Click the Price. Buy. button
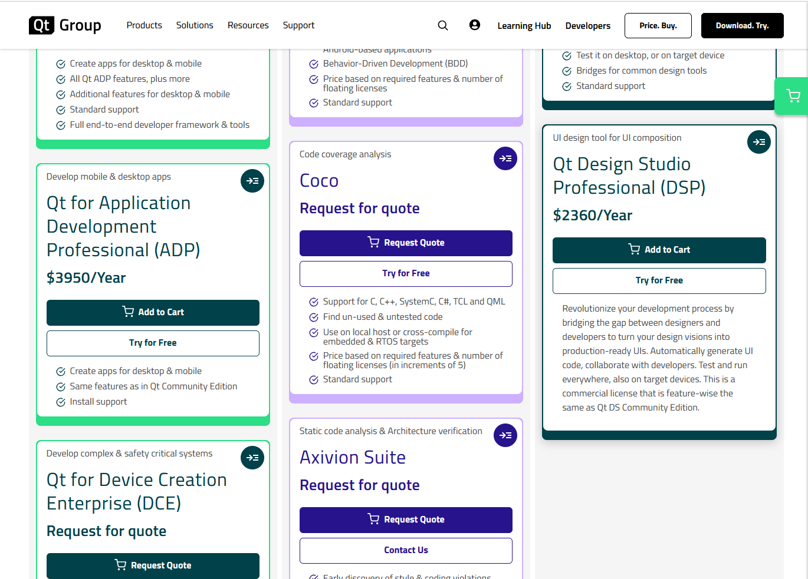Viewport: 808px width, 579px height. (x=658, y=25)
